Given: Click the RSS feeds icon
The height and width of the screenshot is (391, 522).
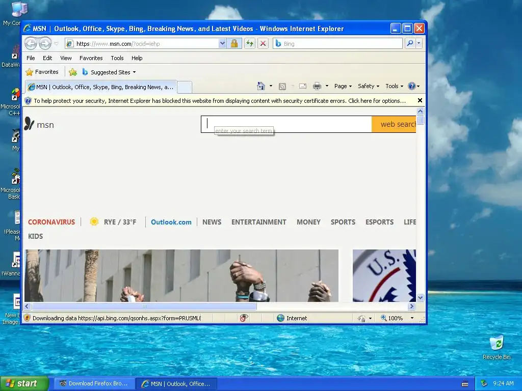Looking at the screenshot, I should 282,87.
